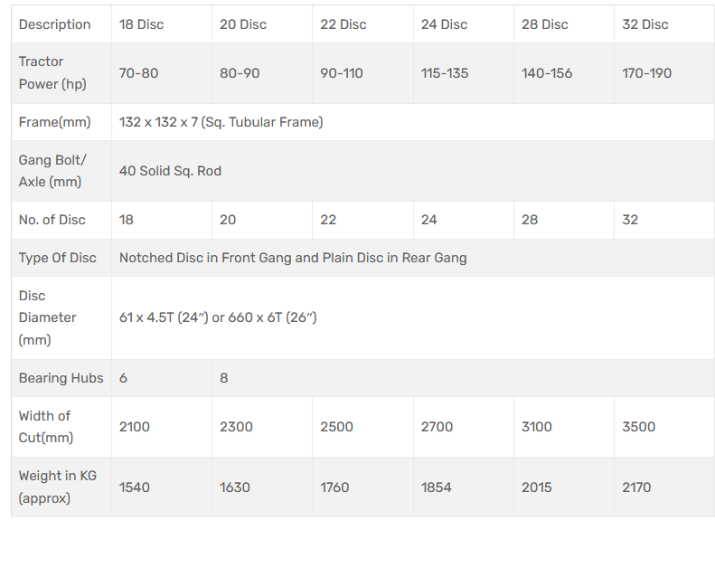Image resolution: width=715 pixels, height=577 pixels.
Task: Click the Weight in KG (approx) label
Action: 59,487
